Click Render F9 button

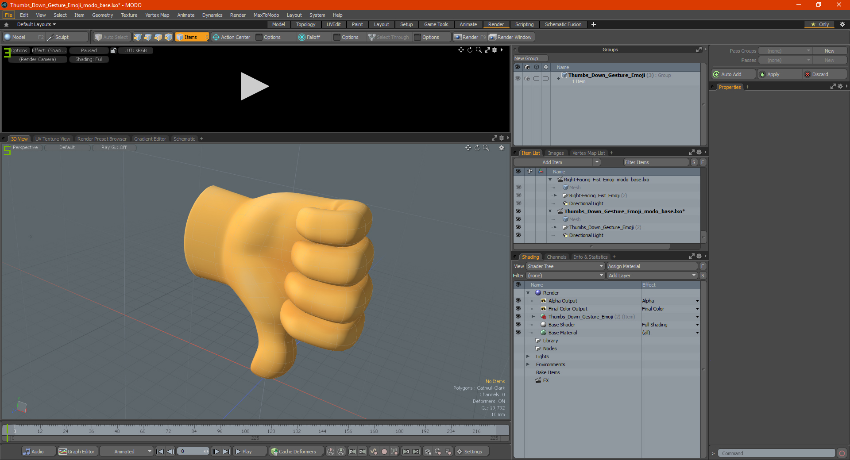pyautogui.click(x=470, y=37)
